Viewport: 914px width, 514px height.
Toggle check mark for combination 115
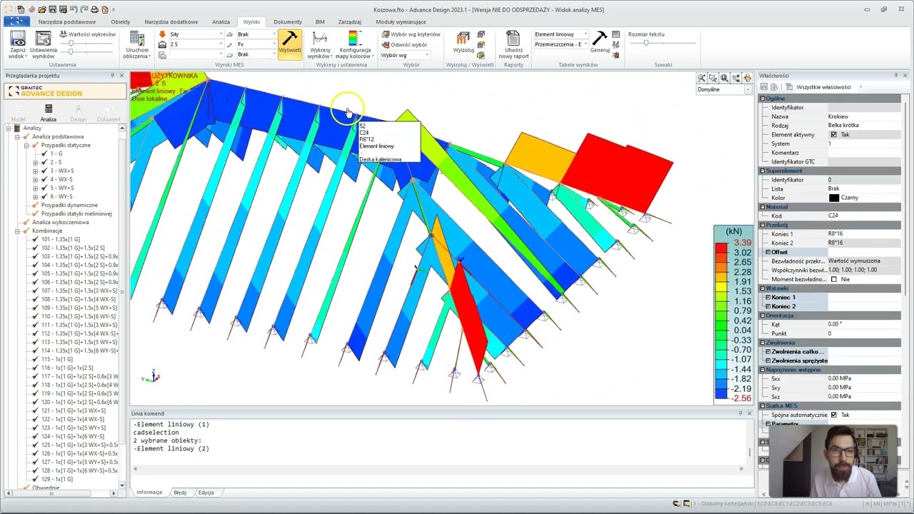coord(35,359)
